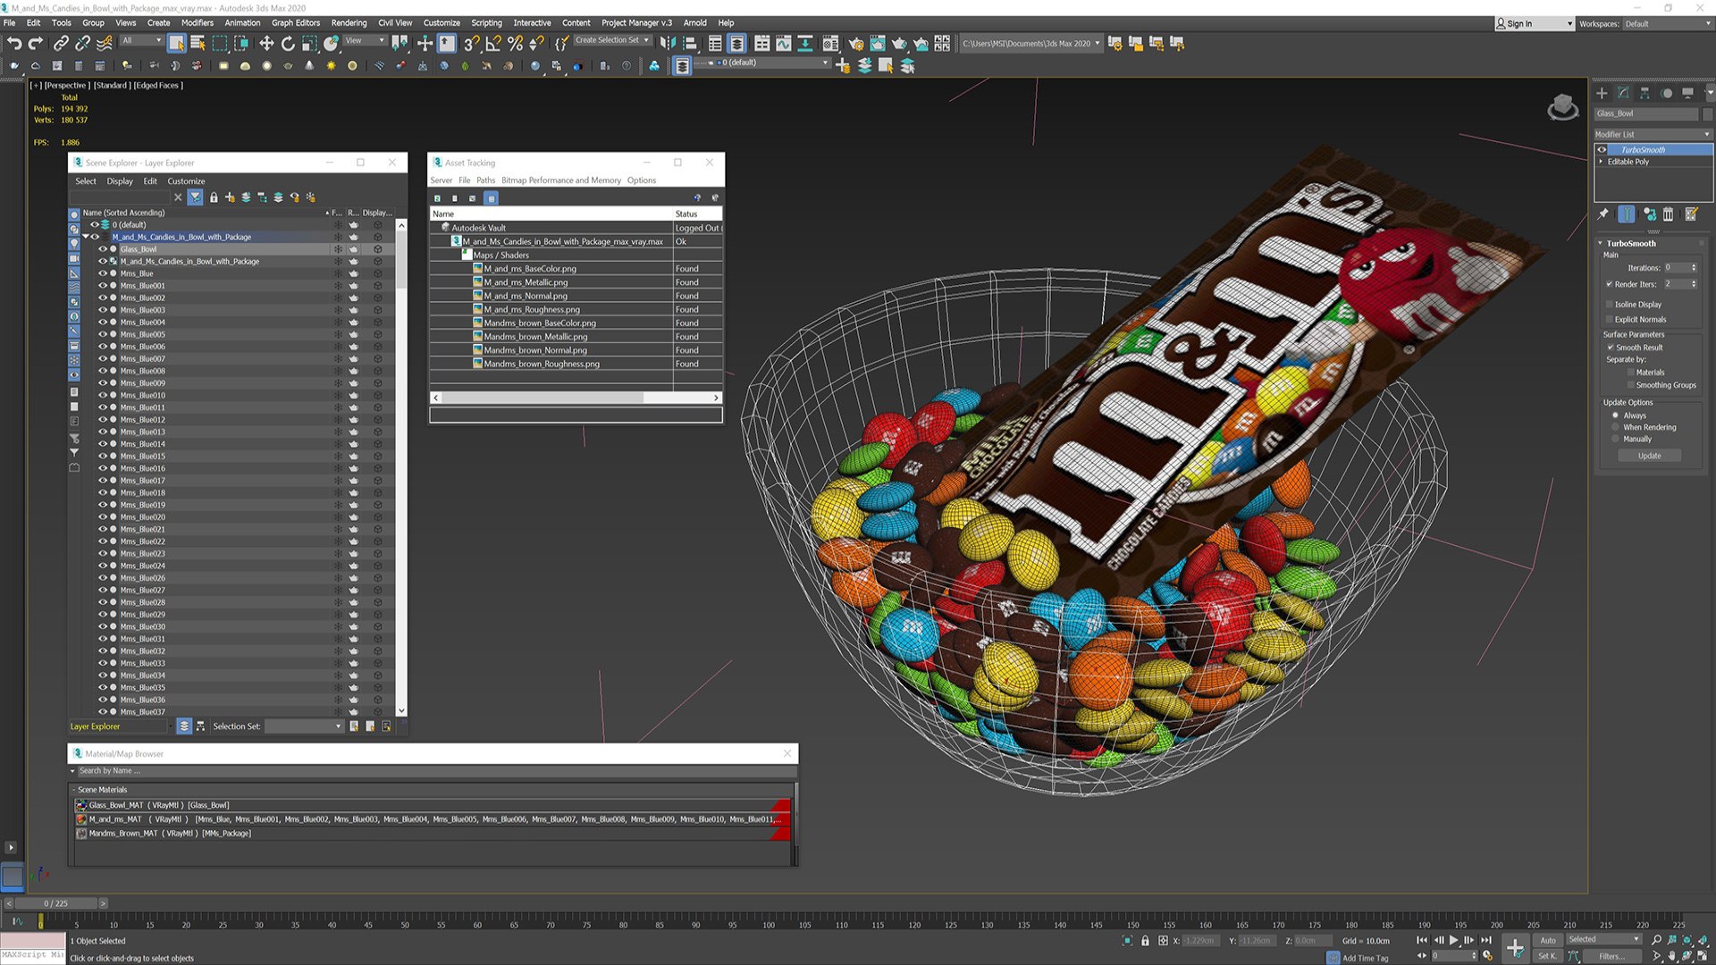This screenshot has height=965, width=1716.
Task: Expand the Editable Poly stack entry
Action: pos(1601,162)
